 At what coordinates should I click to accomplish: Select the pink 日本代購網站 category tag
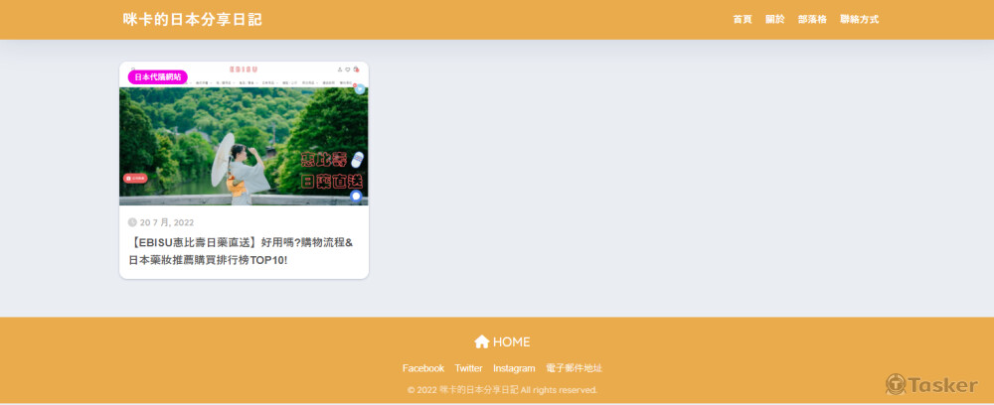click(x=157, y=76)
